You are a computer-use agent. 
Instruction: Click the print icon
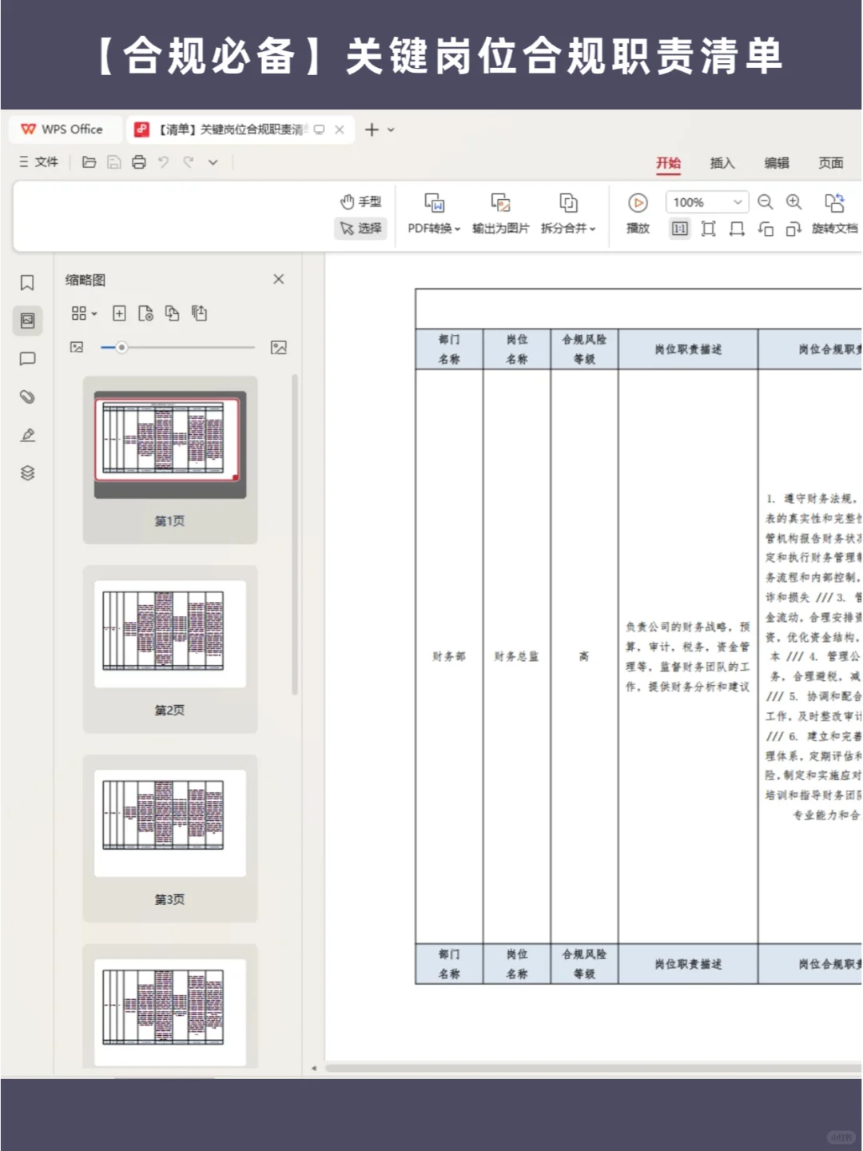click(x=139, y=162)
